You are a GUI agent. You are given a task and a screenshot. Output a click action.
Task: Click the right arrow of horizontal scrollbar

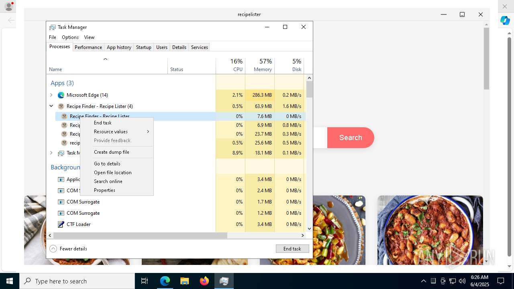[x=303, y=236]
